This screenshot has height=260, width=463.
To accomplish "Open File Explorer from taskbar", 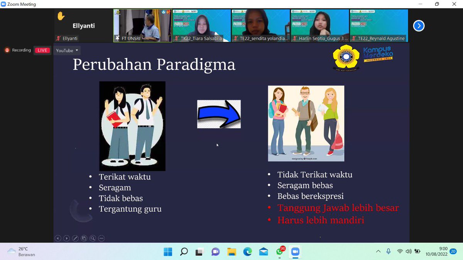I will pos(231,252).
